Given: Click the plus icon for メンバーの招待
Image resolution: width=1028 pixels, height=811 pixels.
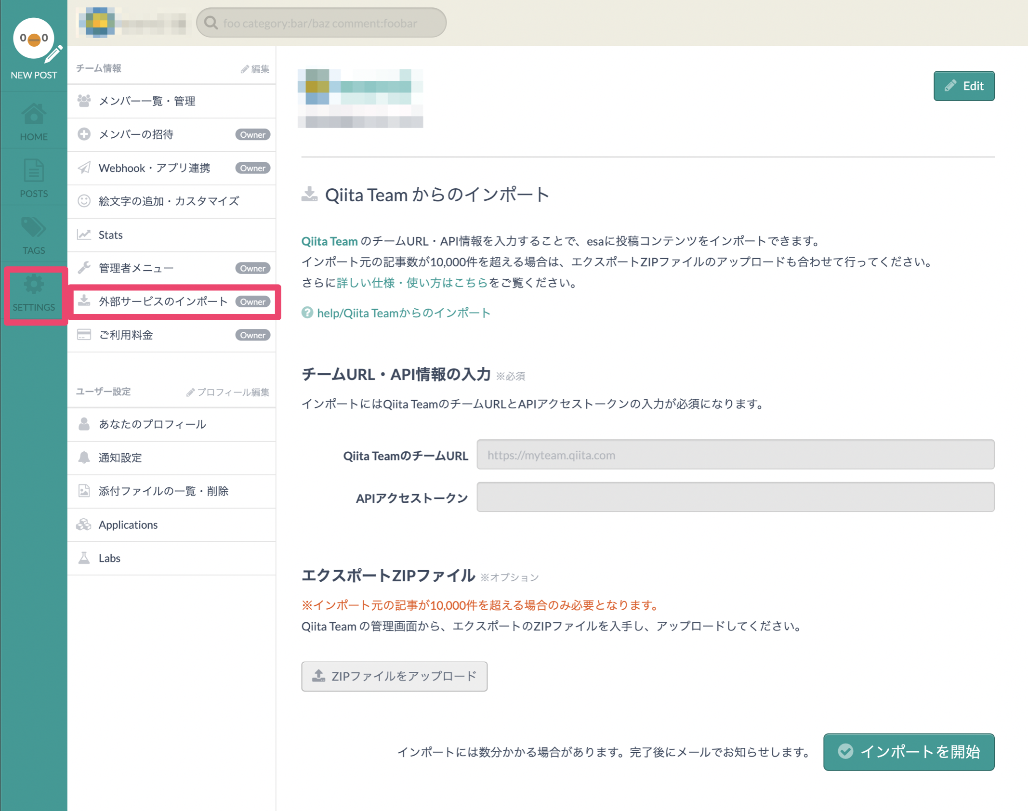Looking at the screenshot, I should pos(84,134).
